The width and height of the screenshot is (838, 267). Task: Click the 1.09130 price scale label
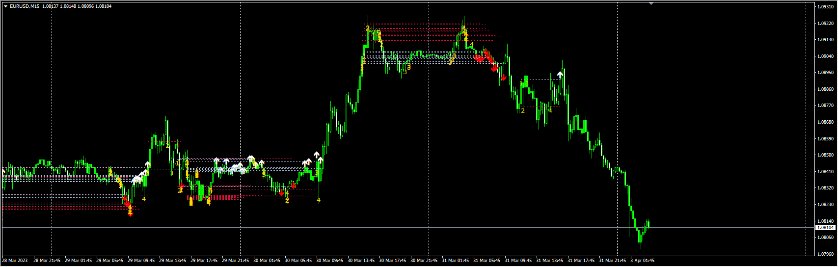[826, 40]
